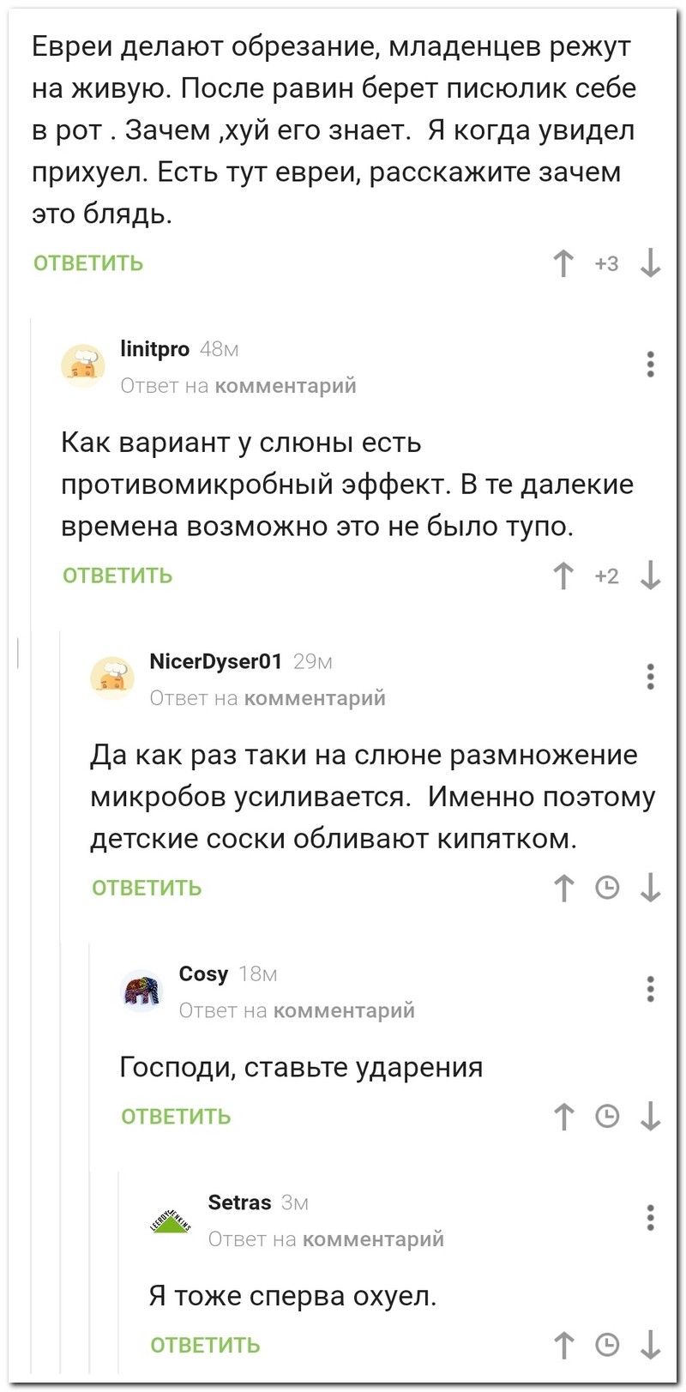Upvote Setras's comment
This screenshot has width=686, height=1392.
pyautogui.click(x=563, y=1345)
